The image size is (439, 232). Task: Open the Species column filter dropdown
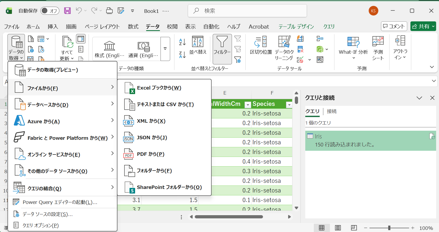289,105
